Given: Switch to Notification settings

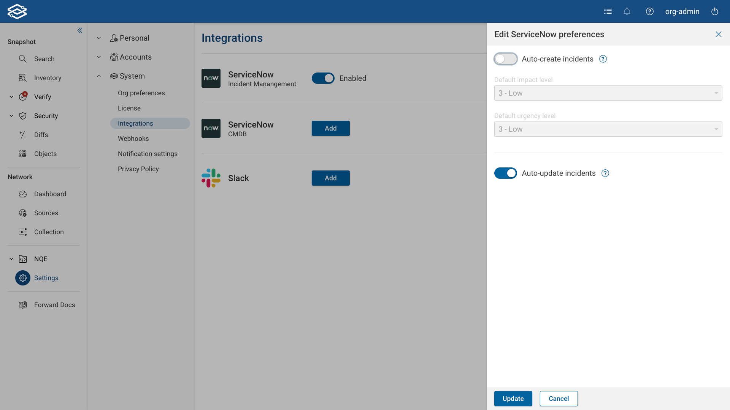Looking at the screenshot, I should click(148, 154).
